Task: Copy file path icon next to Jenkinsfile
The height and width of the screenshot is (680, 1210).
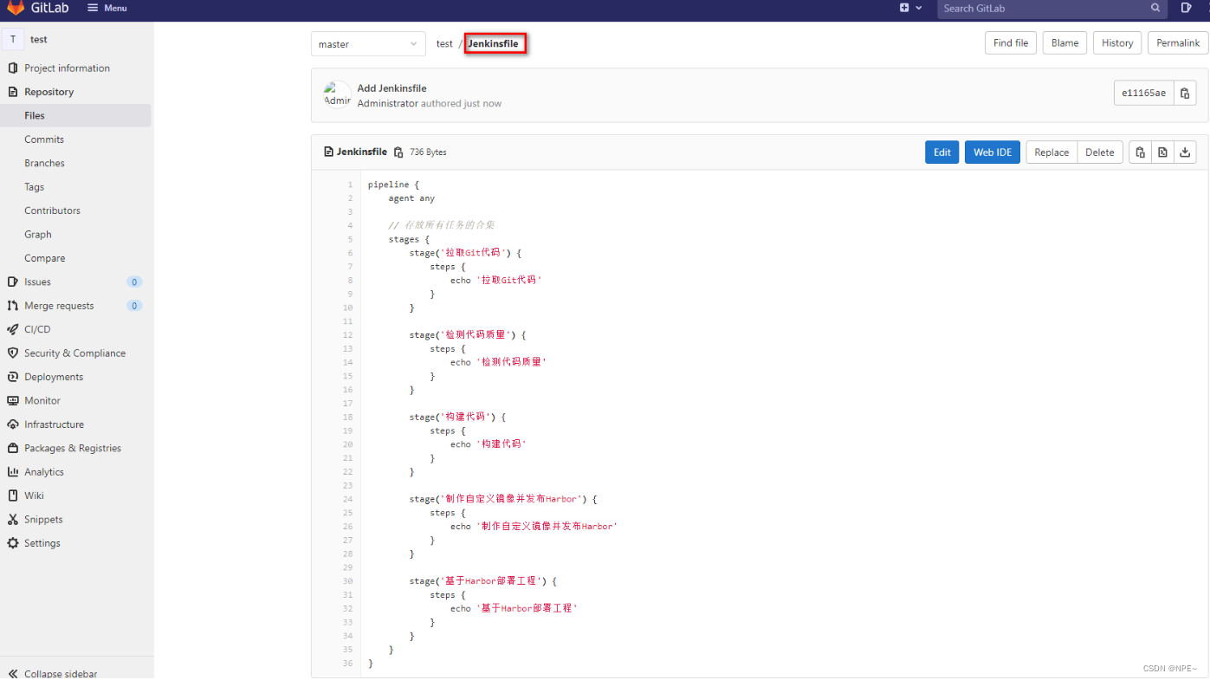Action: [398, 152]
